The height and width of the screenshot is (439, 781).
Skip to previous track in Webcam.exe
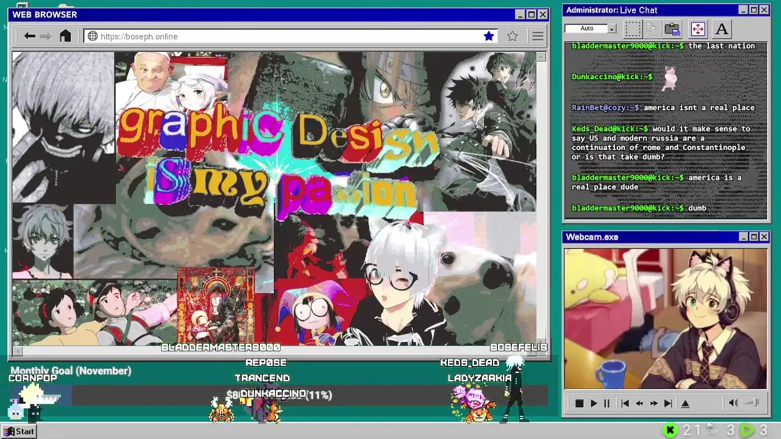point(625,403)
